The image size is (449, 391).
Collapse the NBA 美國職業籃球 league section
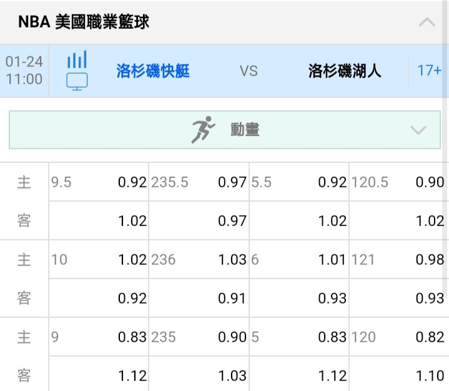tap(427, 22)
